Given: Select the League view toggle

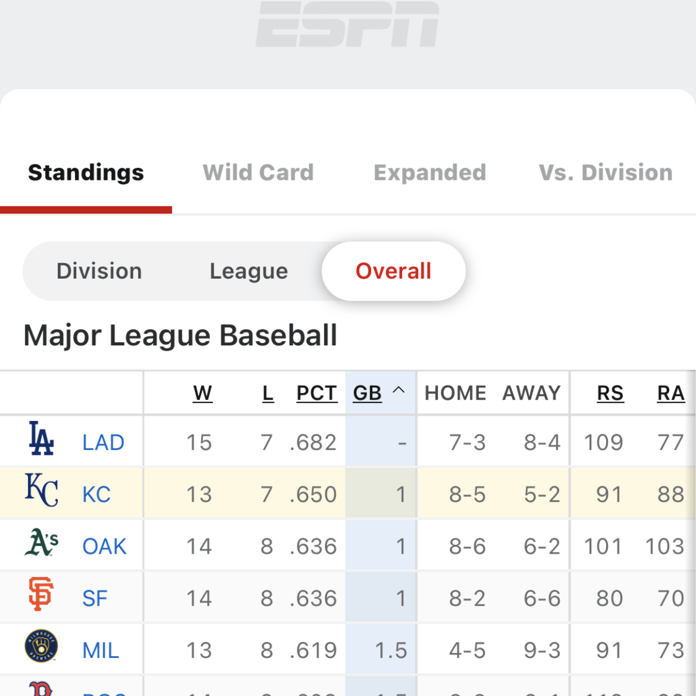Looking at the screenshot, I should pyautogui.click(x=249, y=271).
